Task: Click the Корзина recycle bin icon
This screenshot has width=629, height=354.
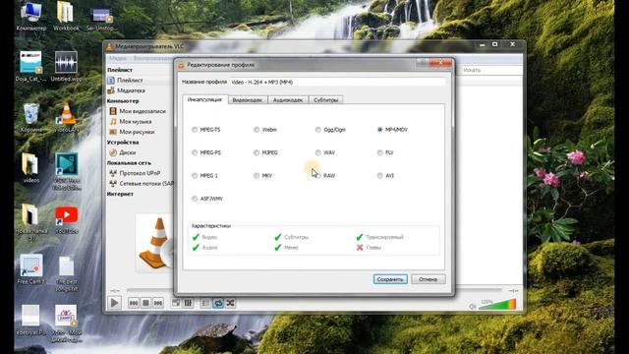Action: 30,118
